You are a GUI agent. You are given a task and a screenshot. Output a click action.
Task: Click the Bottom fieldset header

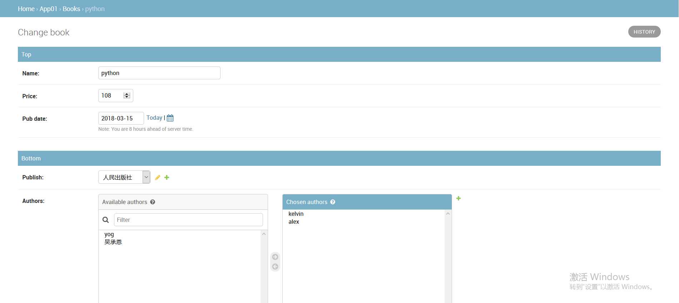point(339,158)
